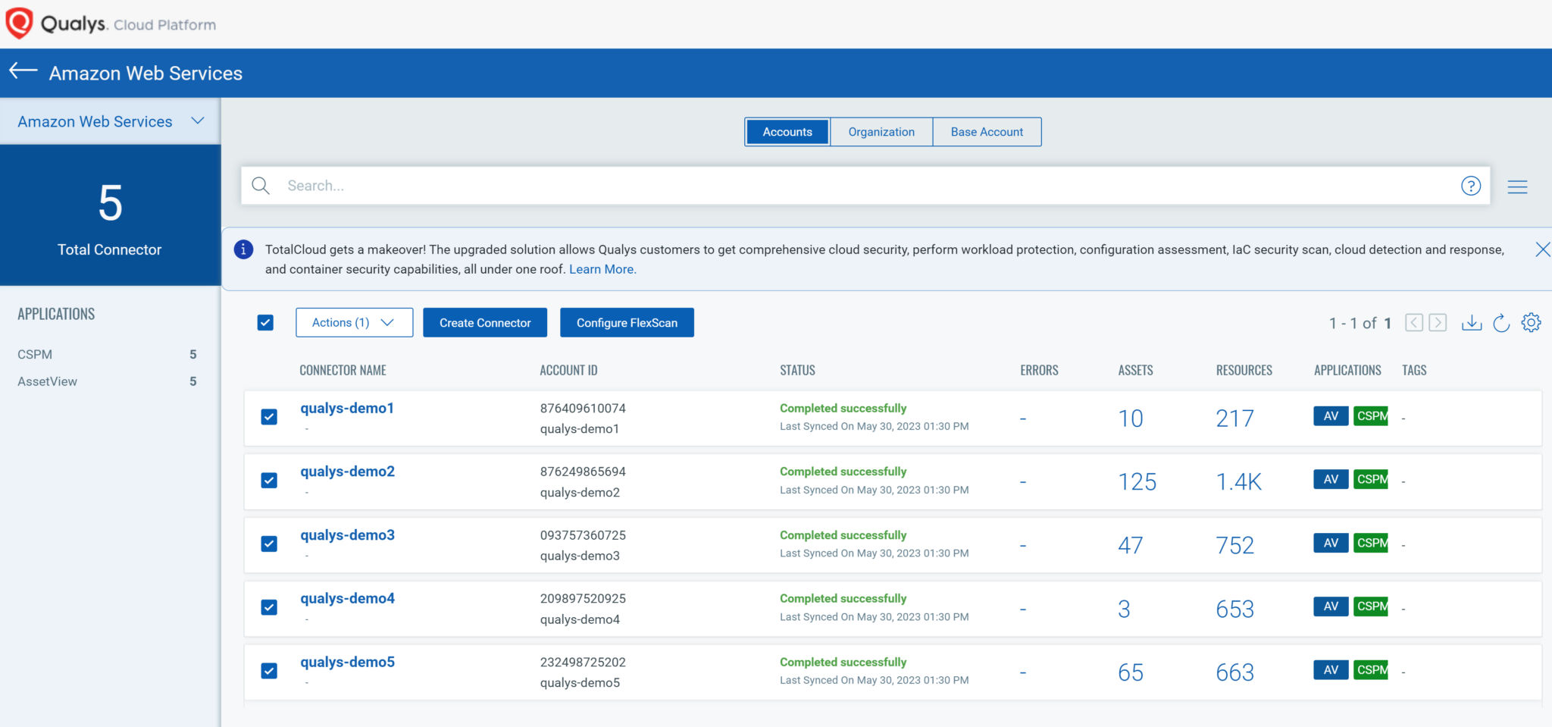Screen dimensions: 1552x727
Task: Click the search help question mark icon
Action: coord(1470,185)
